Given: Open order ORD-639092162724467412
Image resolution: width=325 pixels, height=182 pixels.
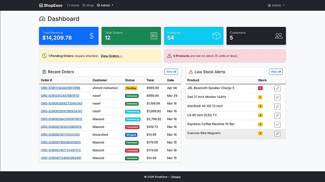Looking at the screenshot, I should tap(61, 150).
